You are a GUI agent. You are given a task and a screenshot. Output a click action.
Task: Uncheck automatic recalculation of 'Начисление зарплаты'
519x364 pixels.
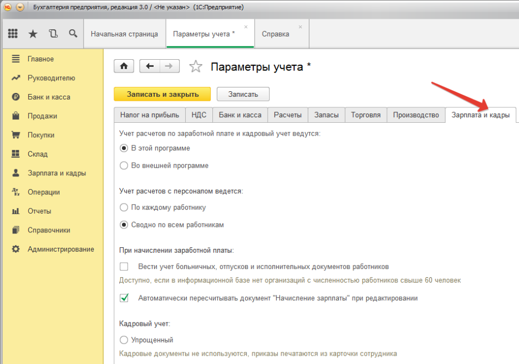pyautogui.click(x=124, y=298)
